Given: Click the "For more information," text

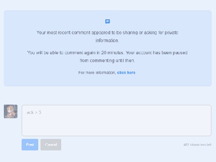Looking at the screenshot, I should pyautogui.click(x=97, y=72).
